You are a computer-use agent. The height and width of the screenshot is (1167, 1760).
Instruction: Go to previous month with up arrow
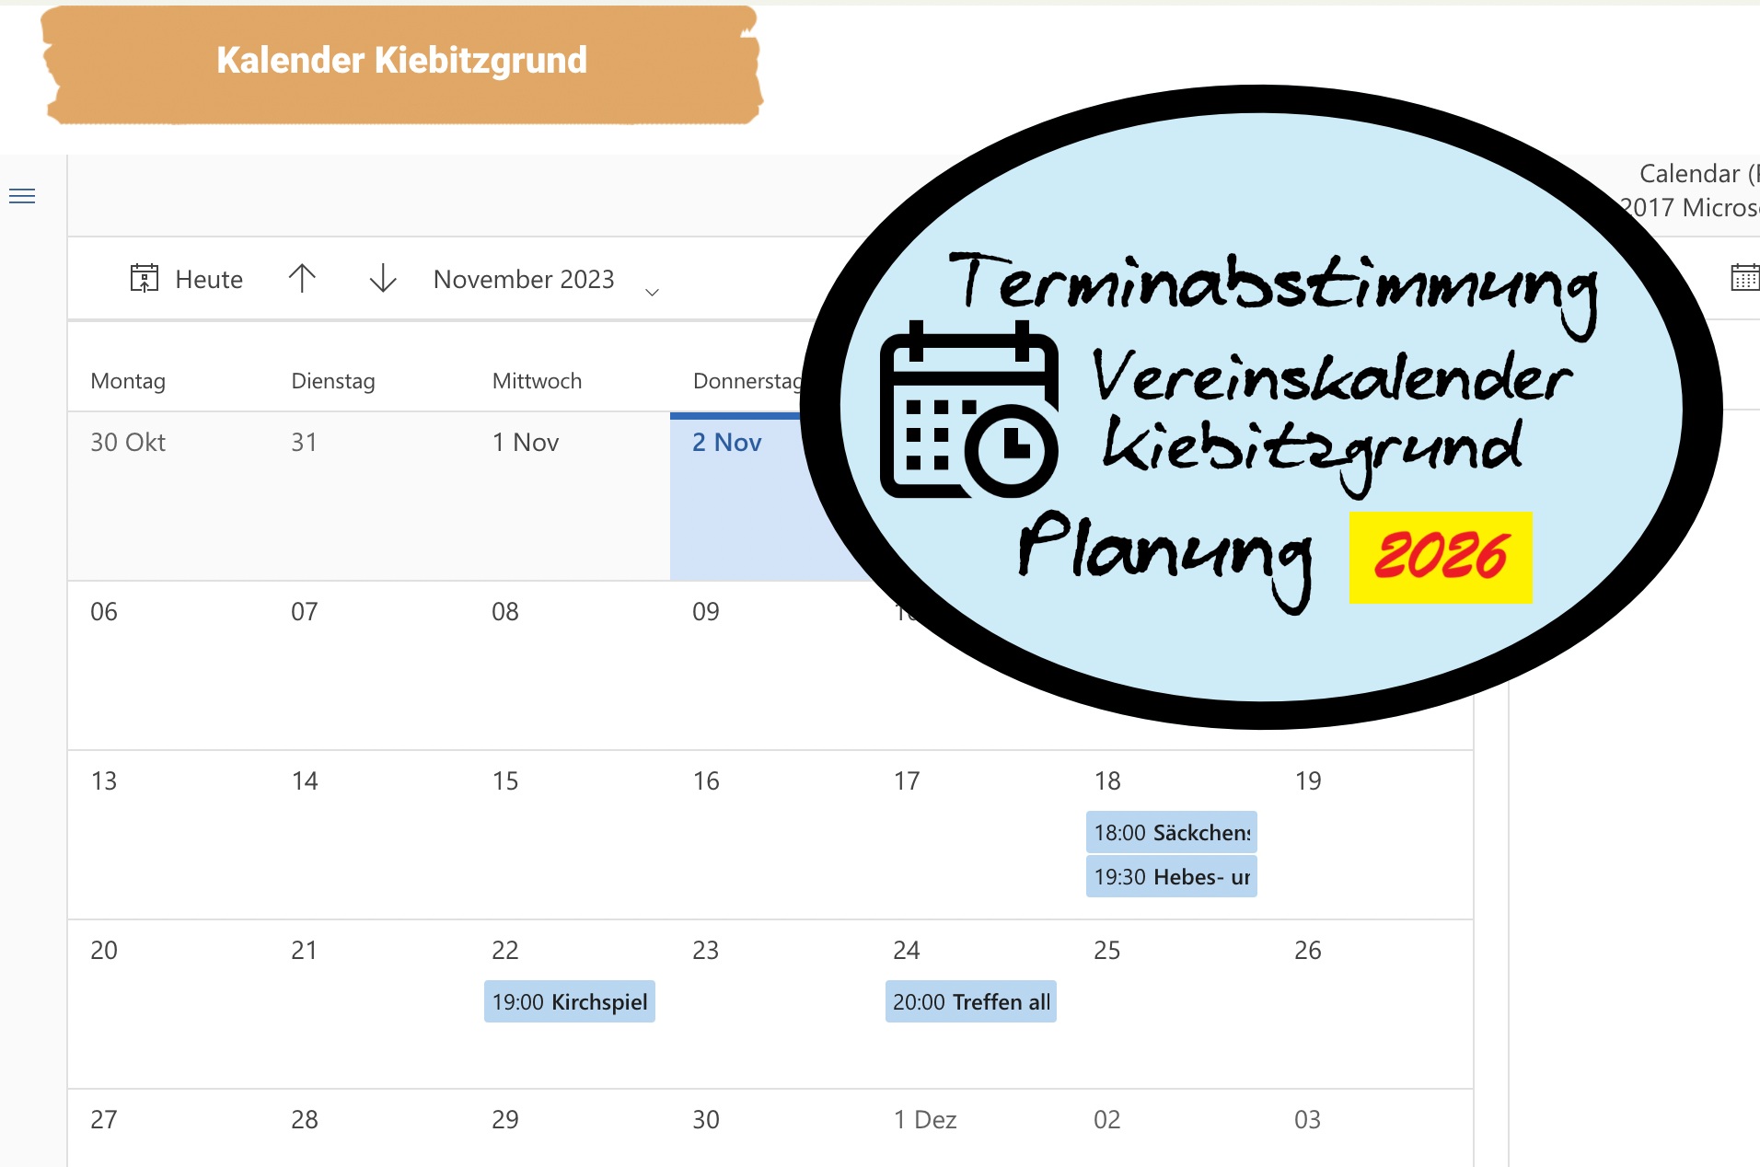pyautogui.click(x=302, y=278)
